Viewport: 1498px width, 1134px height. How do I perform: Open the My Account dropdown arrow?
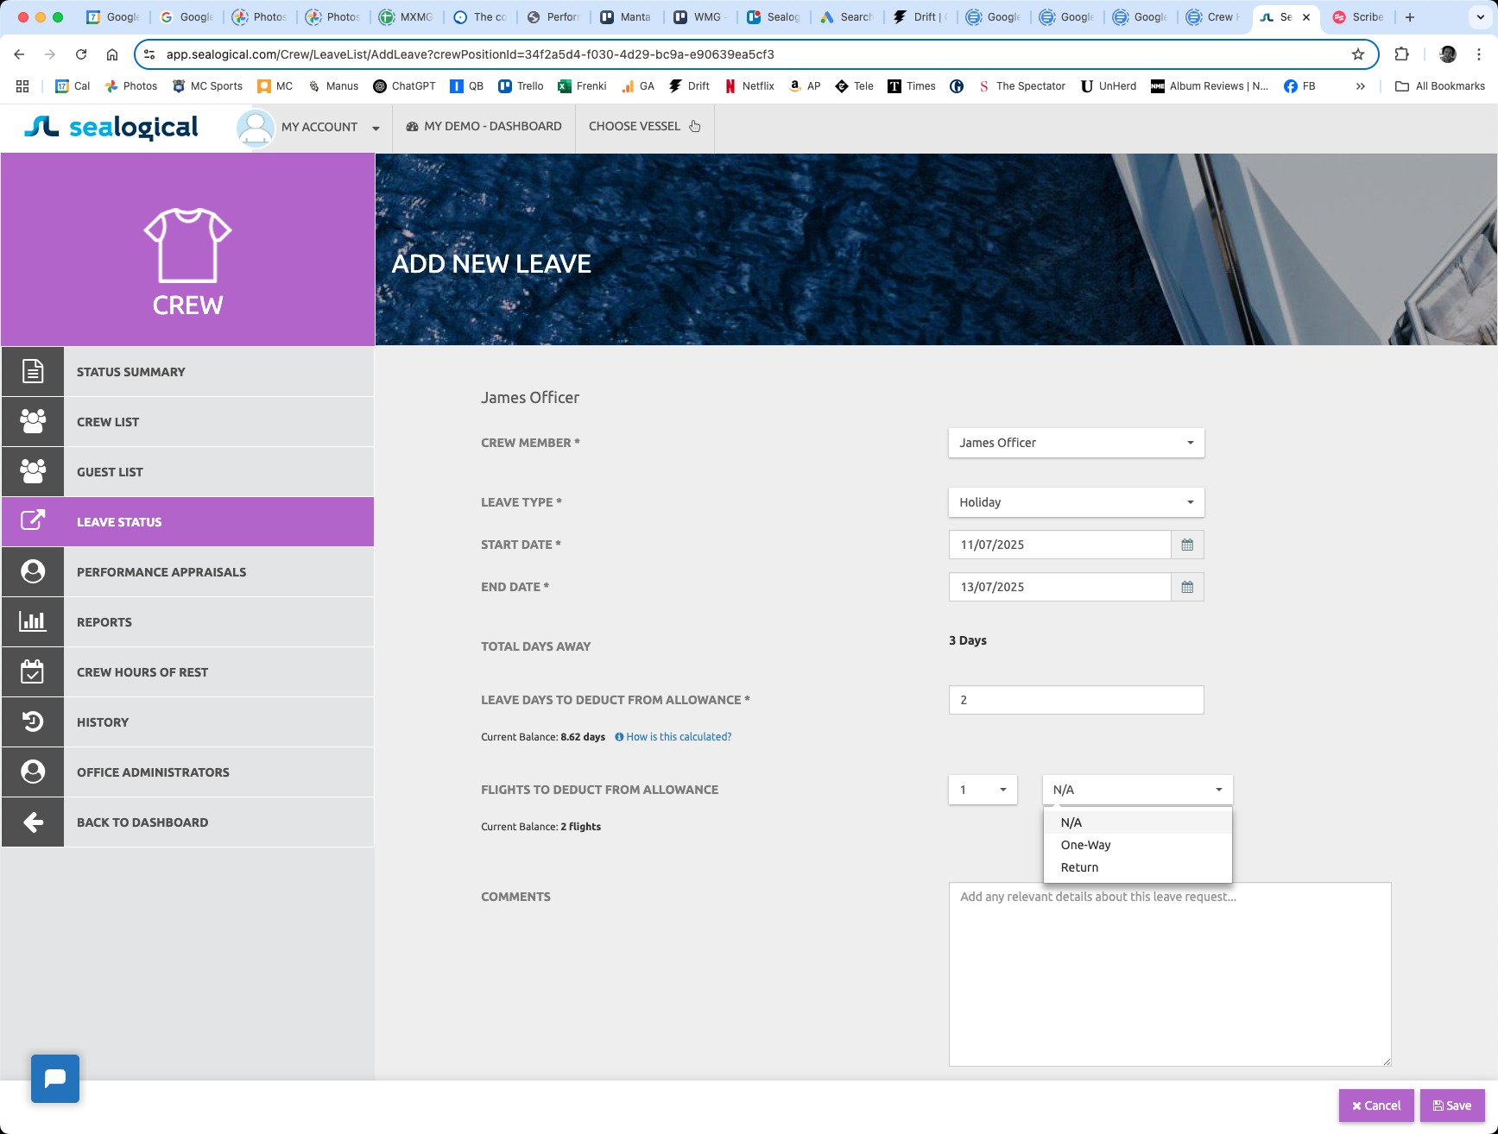[376, 128]
